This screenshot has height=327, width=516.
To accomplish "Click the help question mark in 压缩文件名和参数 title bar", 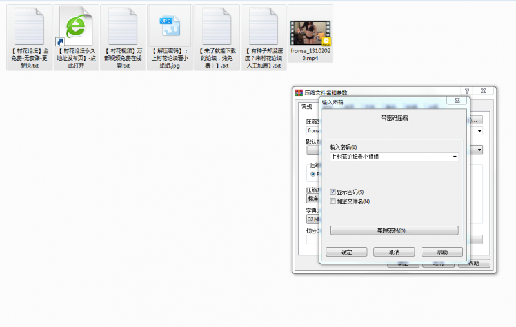I will [x=466, y=91].
